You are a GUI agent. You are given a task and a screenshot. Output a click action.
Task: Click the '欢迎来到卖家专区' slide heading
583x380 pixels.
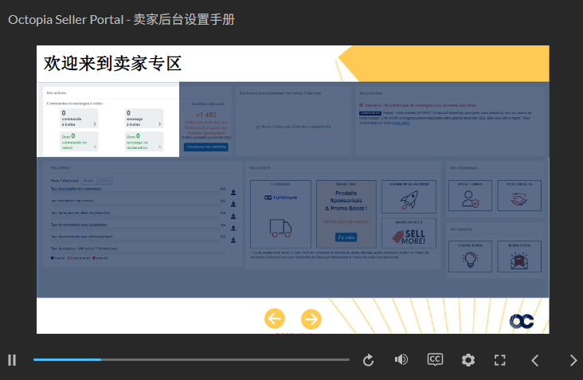click(112, 63)
